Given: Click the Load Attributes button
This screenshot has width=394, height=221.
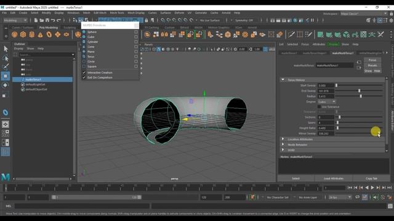Looking at the screenshot, I should (334, 179).
